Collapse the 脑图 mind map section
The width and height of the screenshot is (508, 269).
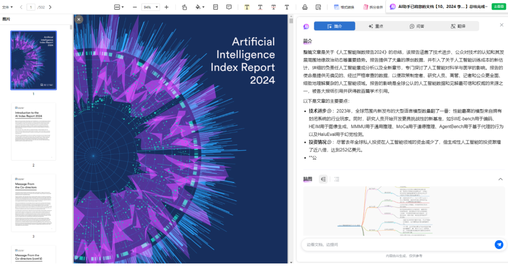click(x=500, y=179)
